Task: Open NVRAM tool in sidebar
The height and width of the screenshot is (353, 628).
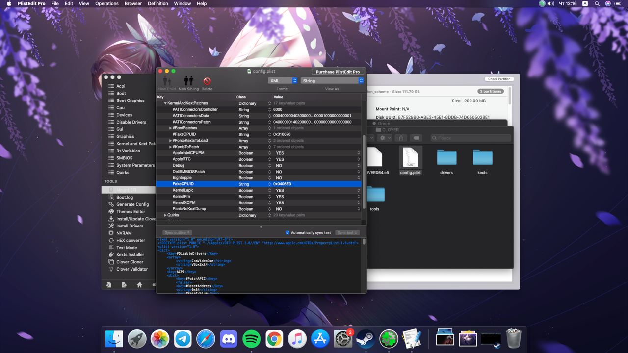Action: click(124, 233)
